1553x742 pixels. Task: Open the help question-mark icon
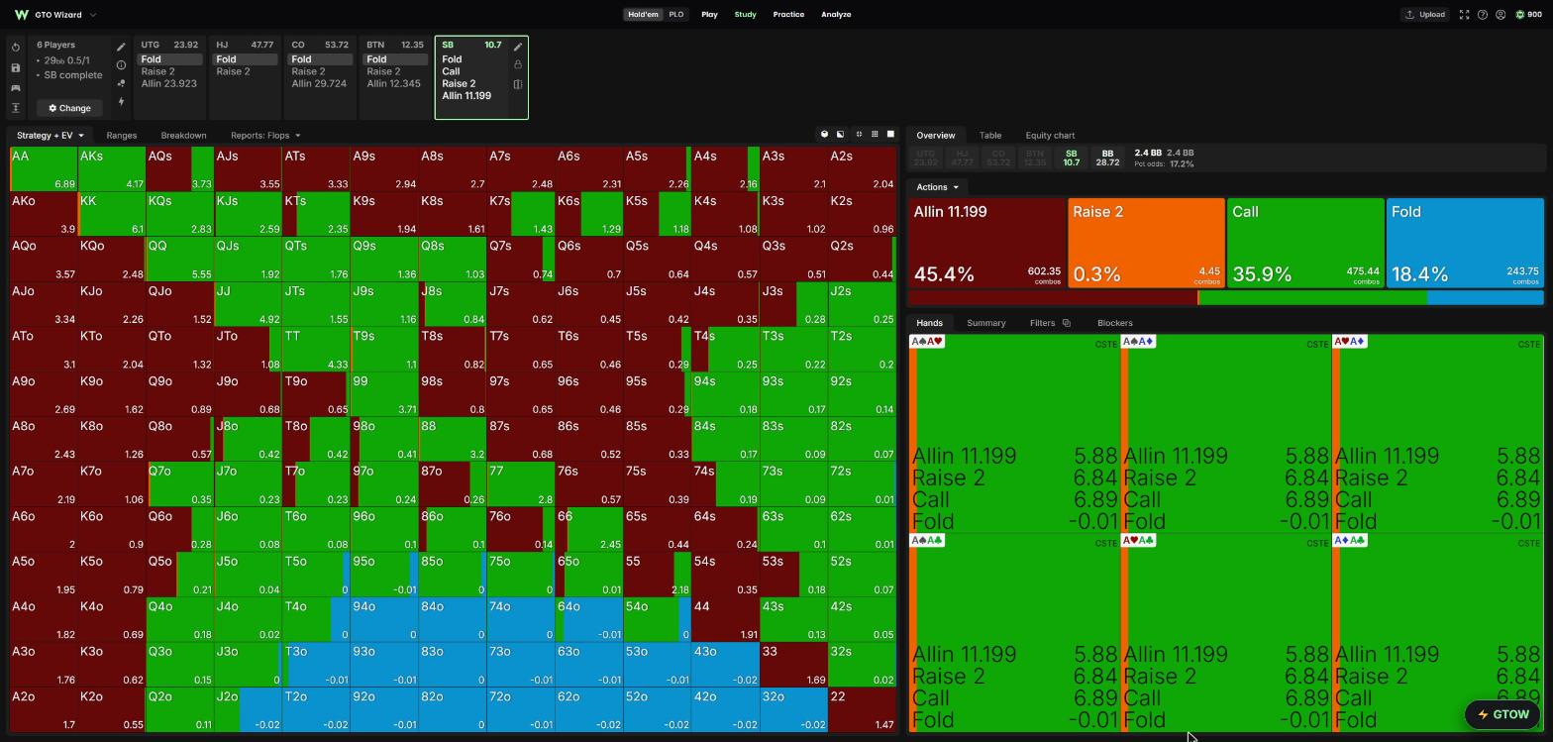1483,15
